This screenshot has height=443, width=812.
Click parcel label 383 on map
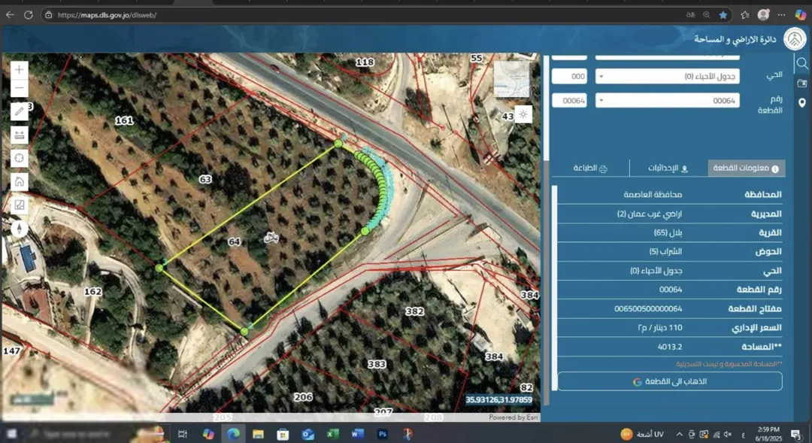(377, 364)
